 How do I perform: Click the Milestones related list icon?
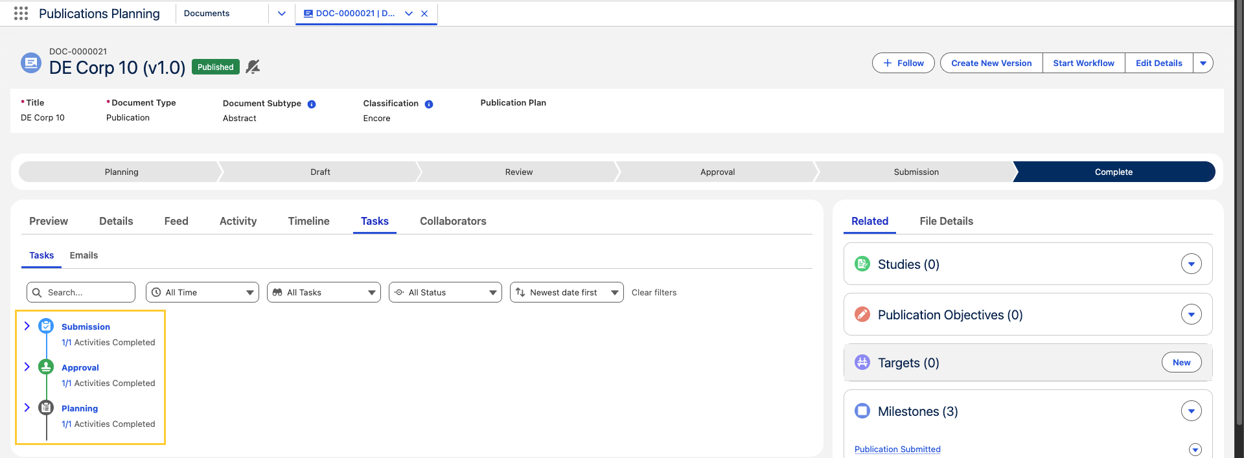(x=862, y=411)
